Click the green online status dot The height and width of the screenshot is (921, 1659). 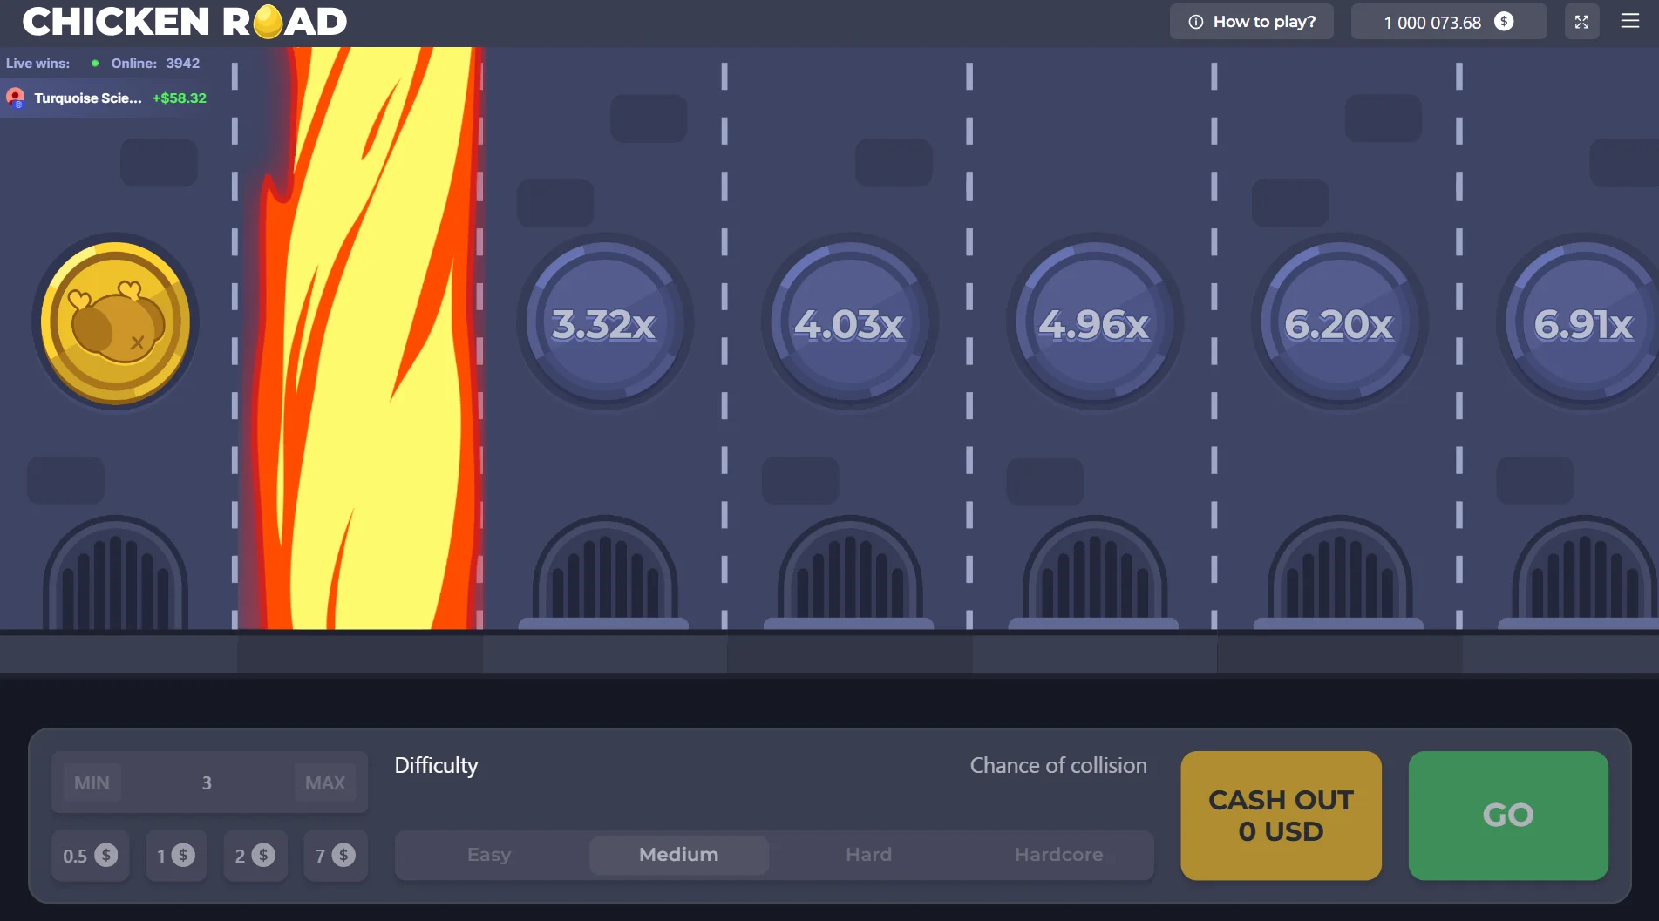pyautogui.click(x=95, y=63)
